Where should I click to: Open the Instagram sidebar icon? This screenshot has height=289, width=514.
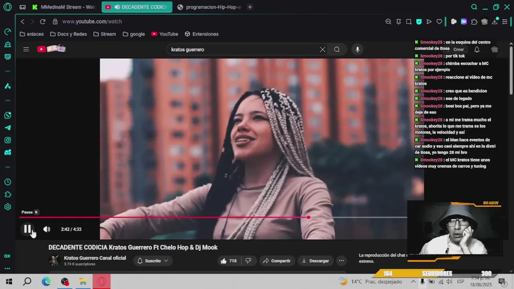point(8,140)
